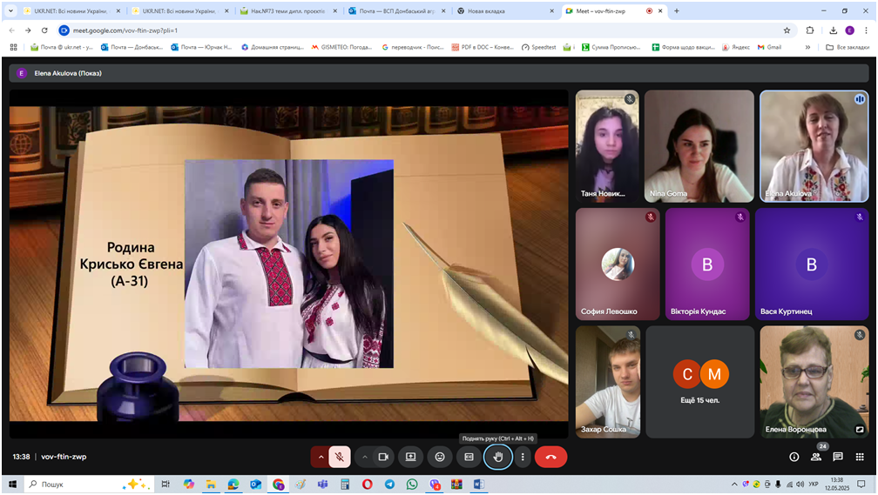Open the Windows Start menu
Viewport: 878px width, 495px height.
12,485
